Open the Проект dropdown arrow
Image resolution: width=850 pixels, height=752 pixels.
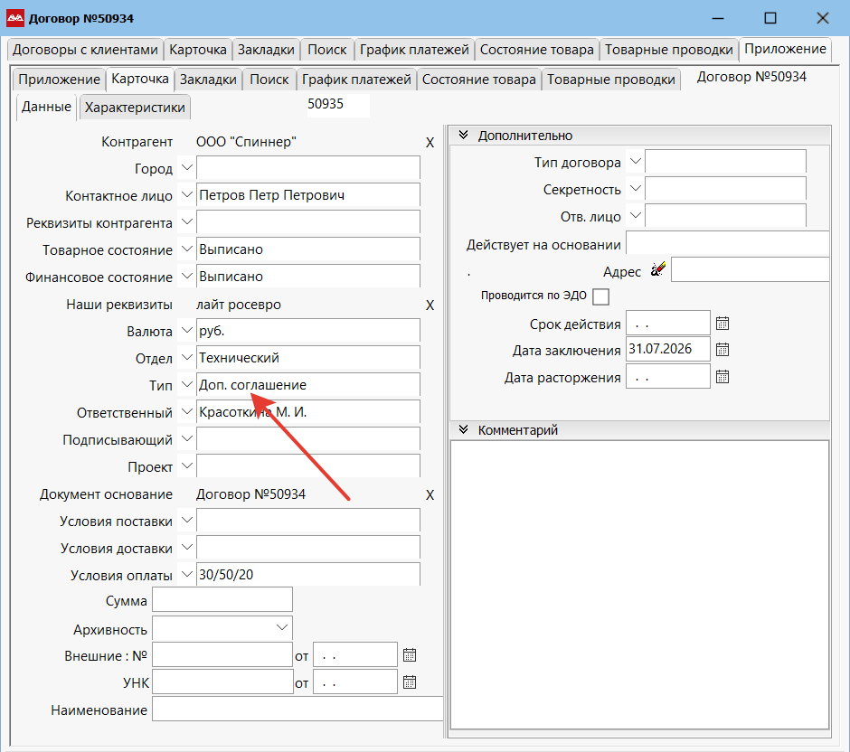tap(186, 465)
